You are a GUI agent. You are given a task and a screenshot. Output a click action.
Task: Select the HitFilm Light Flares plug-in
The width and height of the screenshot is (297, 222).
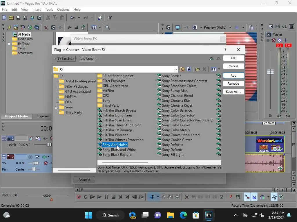(117, 115)
